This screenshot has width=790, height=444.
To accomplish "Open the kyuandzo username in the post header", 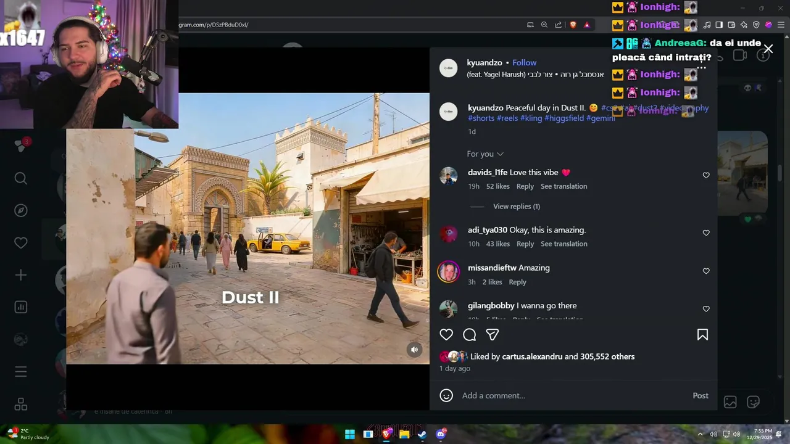I will (x=484, y=63).
